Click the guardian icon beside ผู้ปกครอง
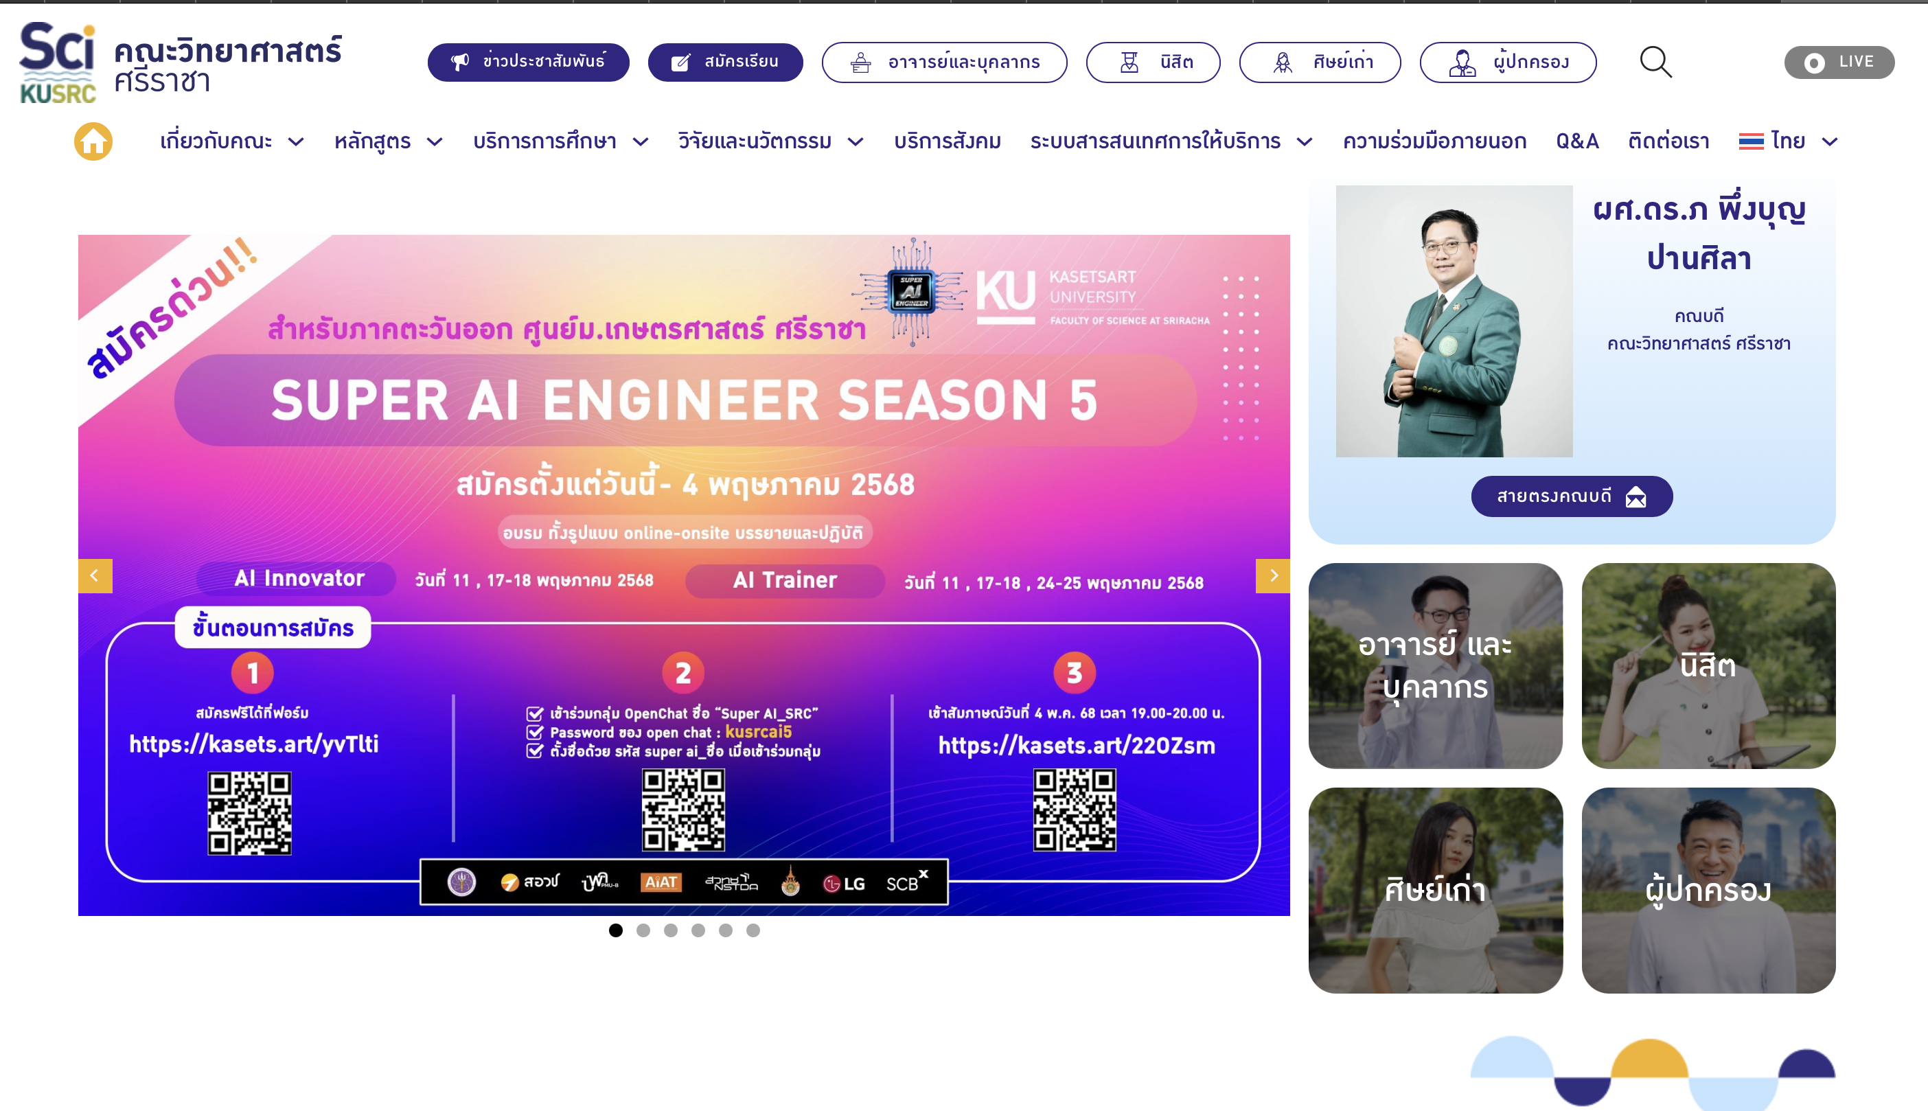 coord(1462,62)
